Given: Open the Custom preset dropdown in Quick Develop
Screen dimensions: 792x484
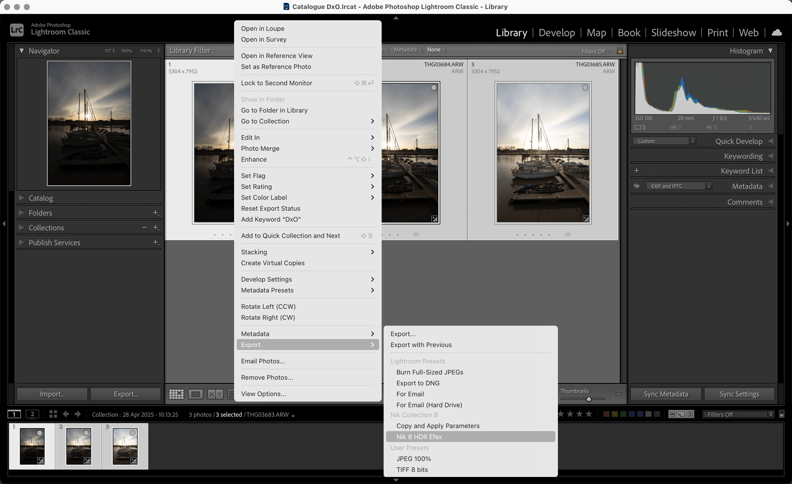Looking at the screenshot, I should click(x=664, y=141).
